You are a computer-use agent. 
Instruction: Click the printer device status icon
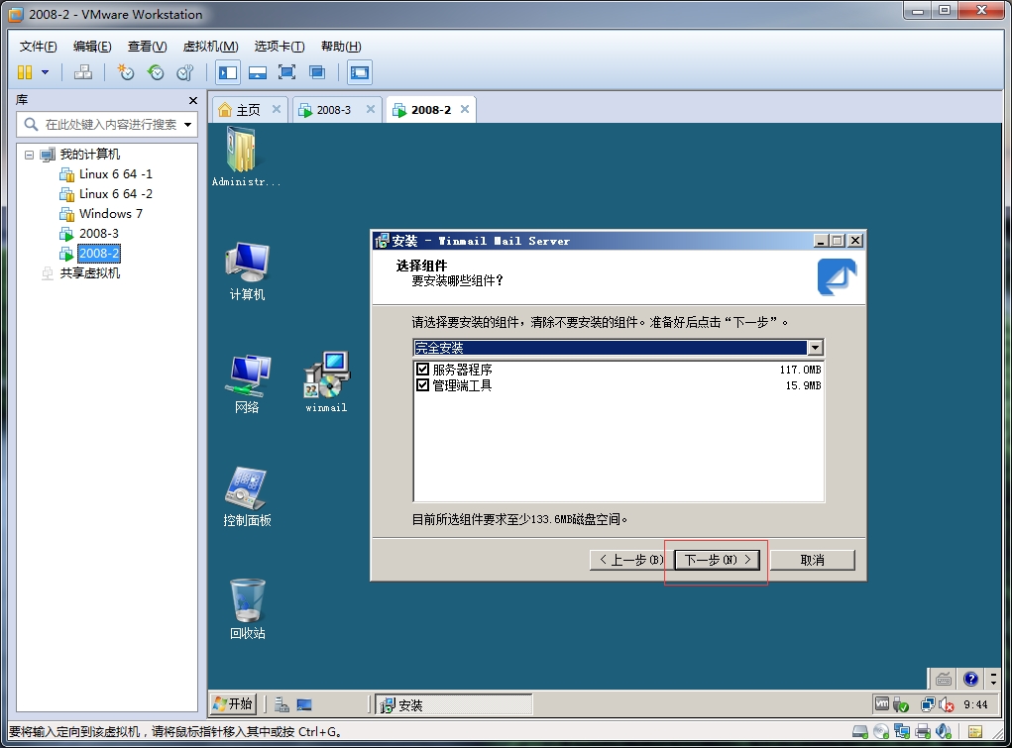(923, 732)
